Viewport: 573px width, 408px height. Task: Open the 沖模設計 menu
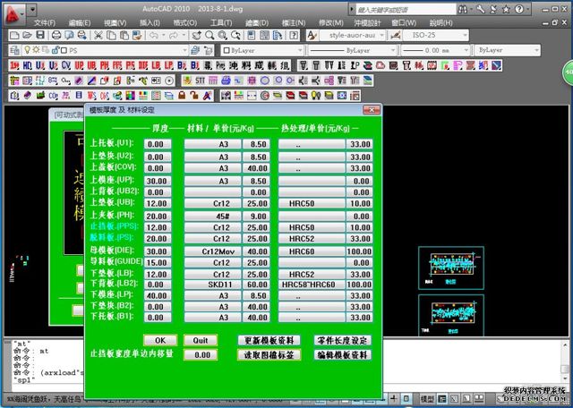367,23
